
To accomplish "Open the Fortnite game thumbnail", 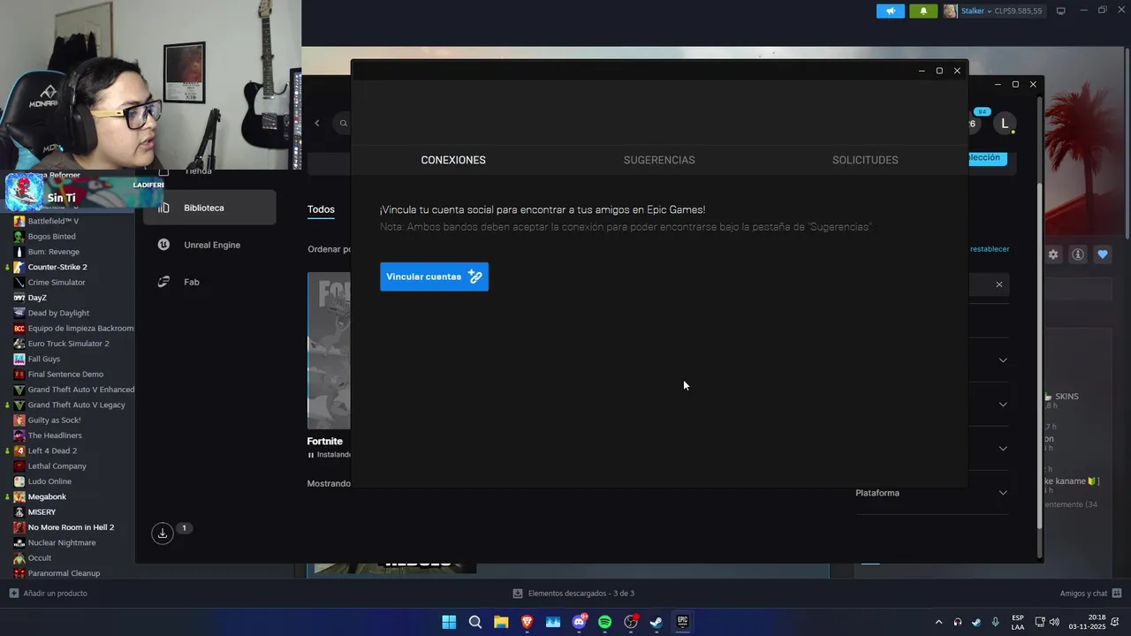I will pos(329,351).
